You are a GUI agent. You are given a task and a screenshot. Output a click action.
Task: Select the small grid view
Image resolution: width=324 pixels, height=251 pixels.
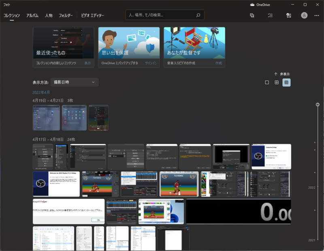coord(286,82)
